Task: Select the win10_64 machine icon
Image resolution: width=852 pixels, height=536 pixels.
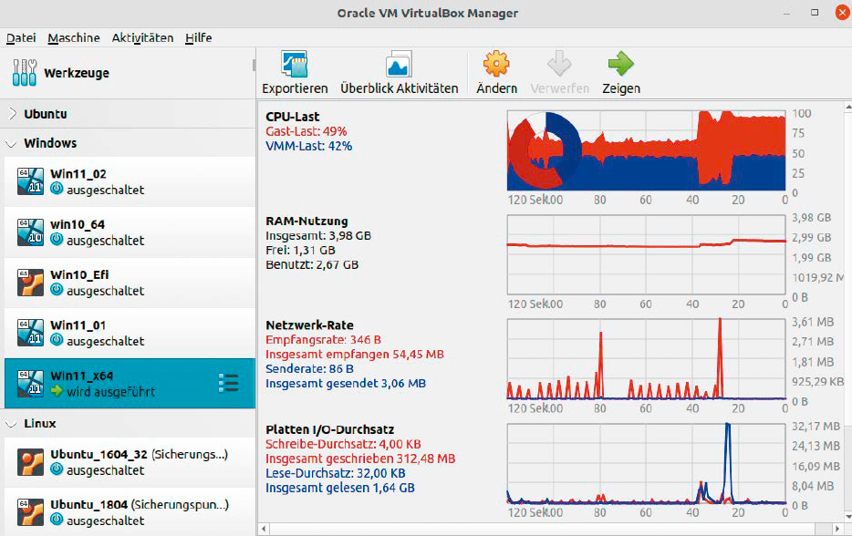Action: click(30, 232)
